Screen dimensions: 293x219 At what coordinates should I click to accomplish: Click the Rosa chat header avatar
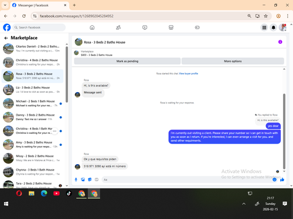coord(79,42)
